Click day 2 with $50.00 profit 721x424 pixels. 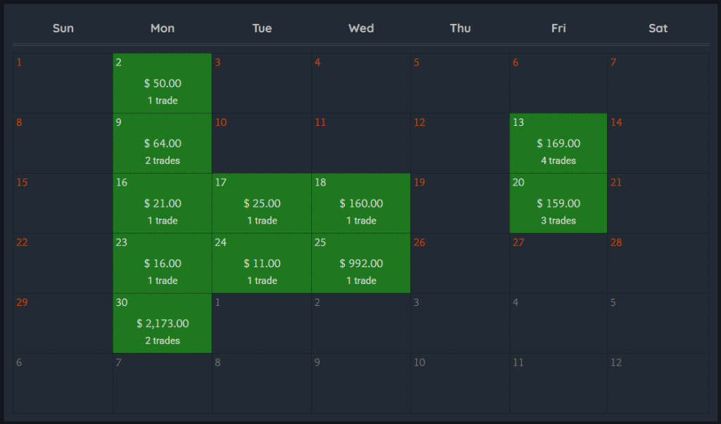click(x=162, y=84)
